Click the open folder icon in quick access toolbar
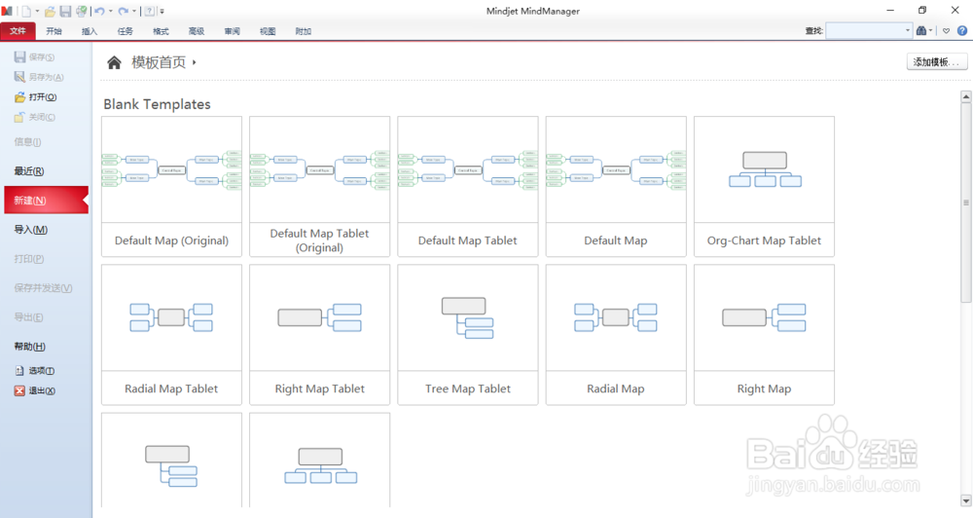 point(51,11)
